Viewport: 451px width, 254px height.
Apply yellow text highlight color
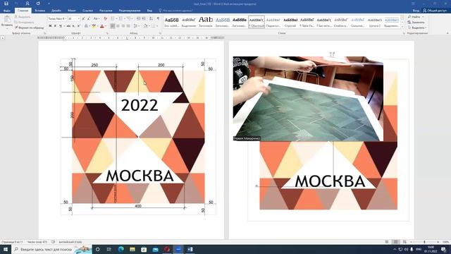click(x=94, y=26)
